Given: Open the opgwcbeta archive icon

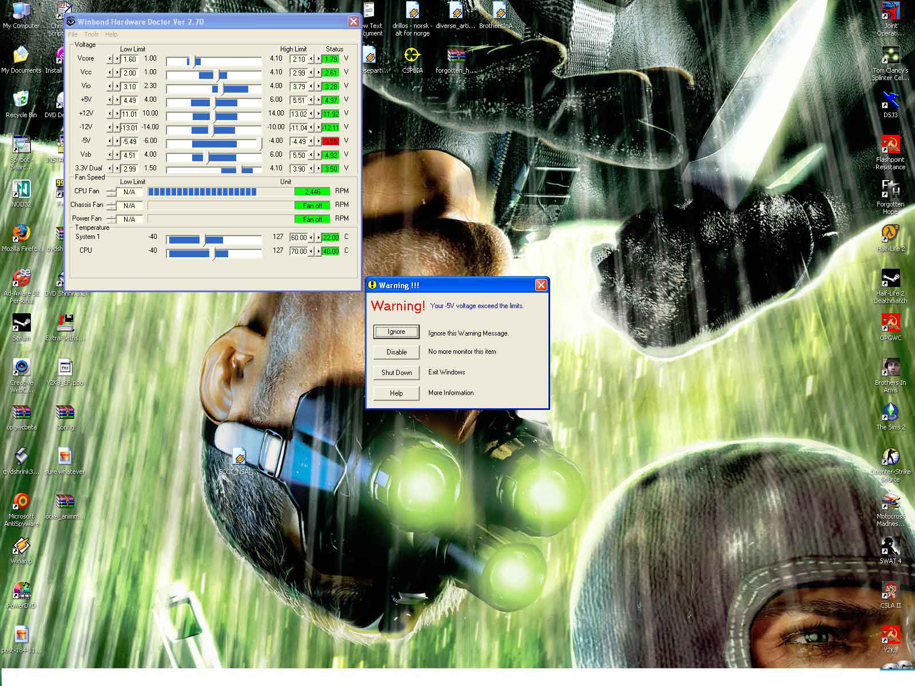Looking at the screenshot, I should [x=21, y=417].
